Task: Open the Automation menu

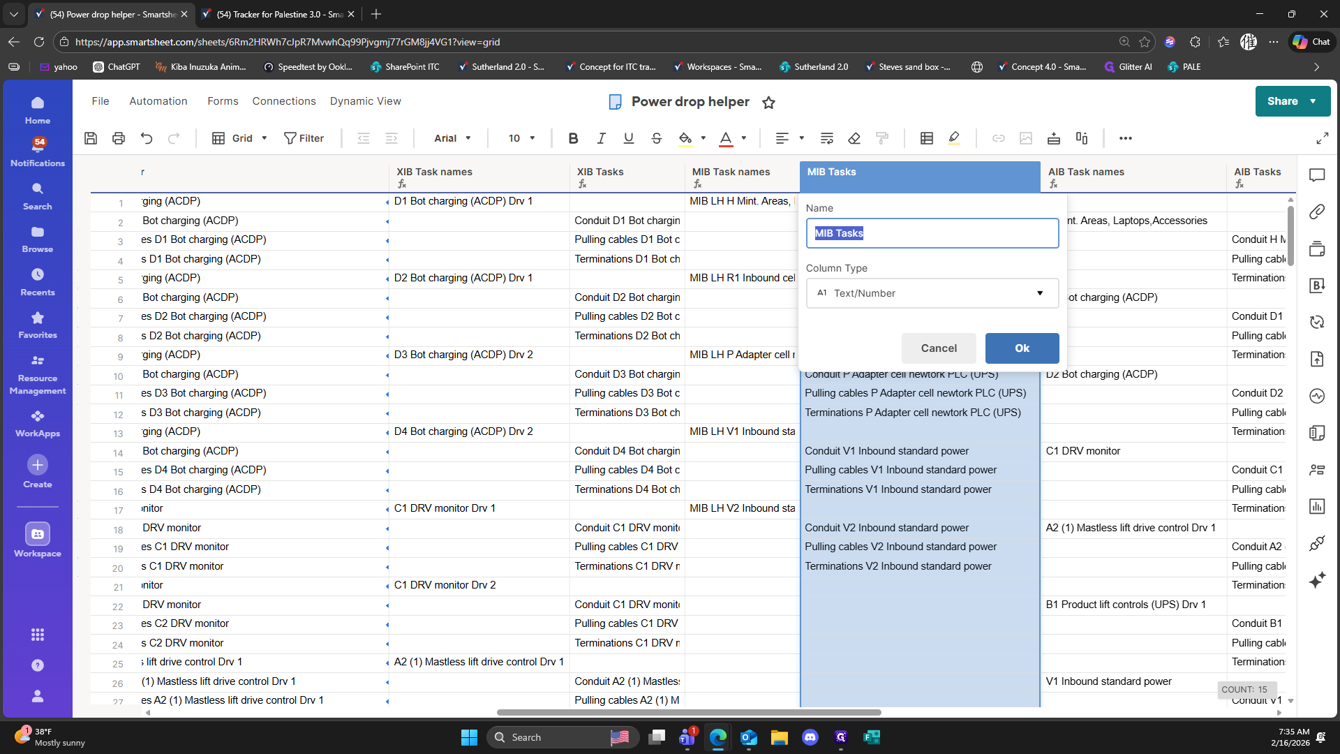Action: click(x=158, y=101)
